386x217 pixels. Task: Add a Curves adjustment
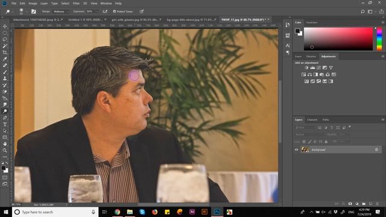[319, 68]
